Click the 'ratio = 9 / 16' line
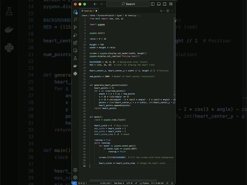247x185 pixels. (98, 39)
